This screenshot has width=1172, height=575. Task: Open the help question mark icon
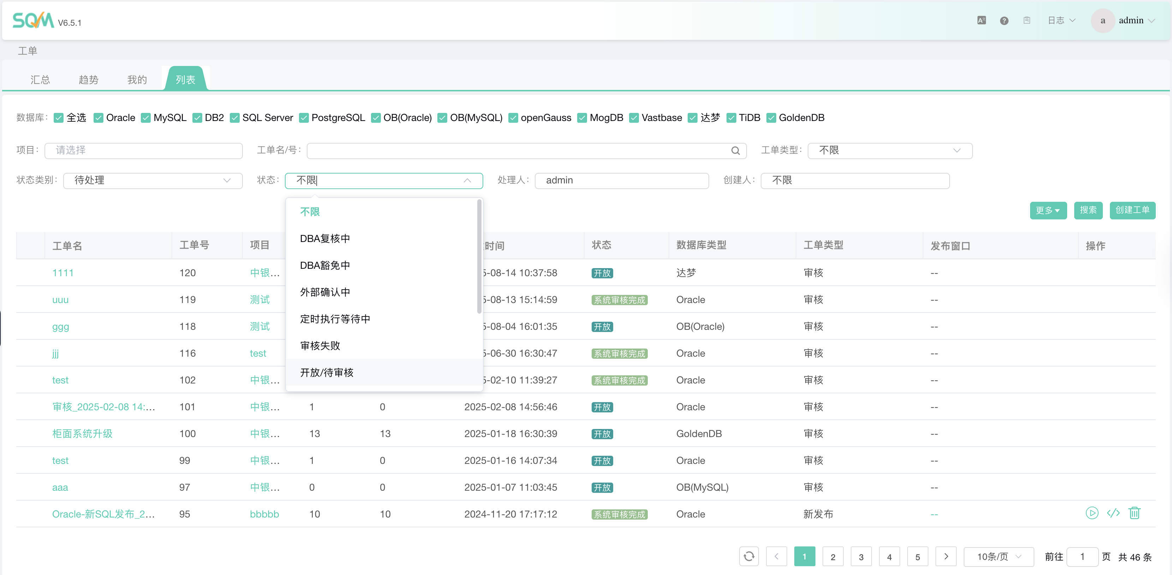point(1004,21)
